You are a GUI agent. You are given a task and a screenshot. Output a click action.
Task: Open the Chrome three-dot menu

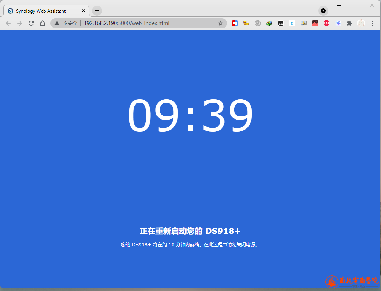372,23
